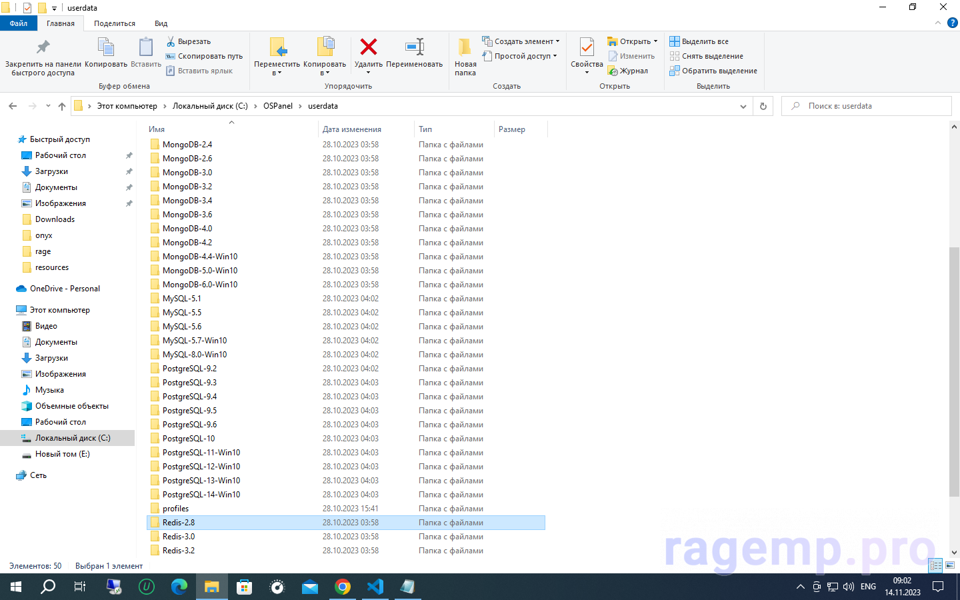Screen dimensions: 960x600
Task: Clear selection (Снять выделение)
Action: (707, 56)
